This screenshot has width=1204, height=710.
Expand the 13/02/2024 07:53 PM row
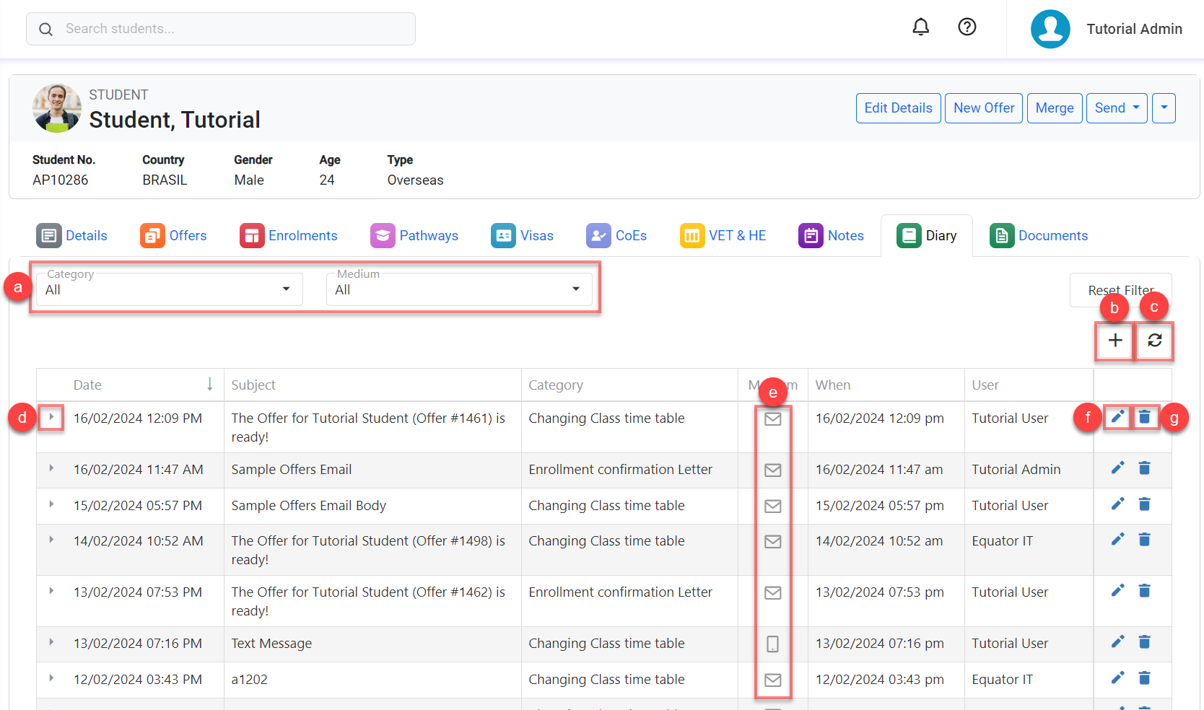pos(51,591)
